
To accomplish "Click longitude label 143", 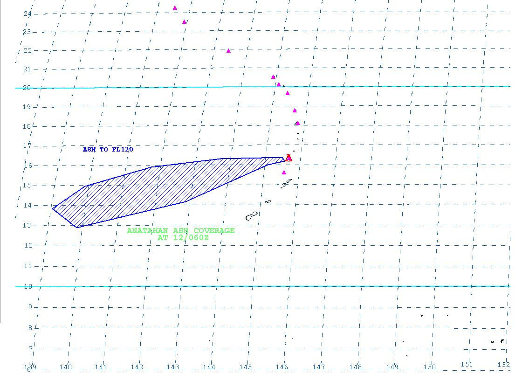I will [173, 367].
